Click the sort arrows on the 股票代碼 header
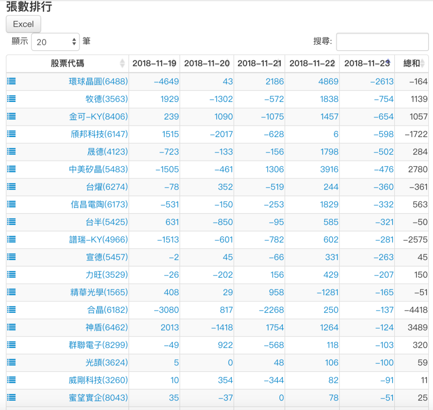433x410 pixels. [x=123, y=63]
